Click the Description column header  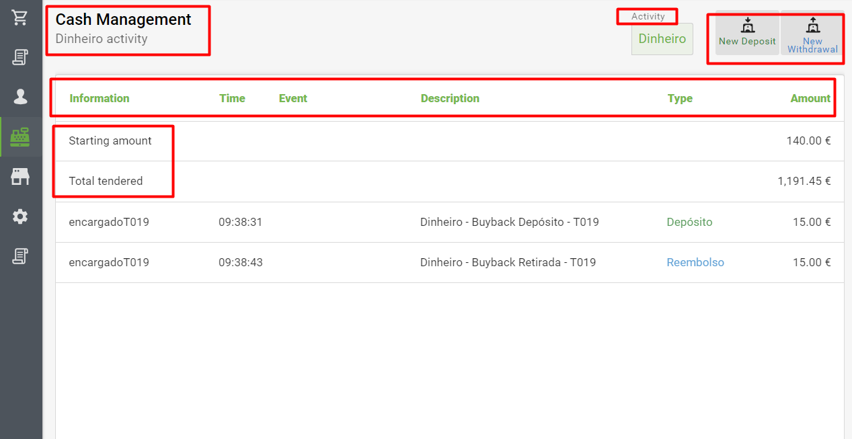pos(450,98)
